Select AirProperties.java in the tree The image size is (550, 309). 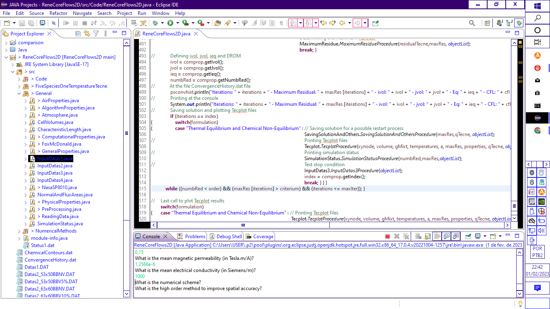click(x=60, y=101)
